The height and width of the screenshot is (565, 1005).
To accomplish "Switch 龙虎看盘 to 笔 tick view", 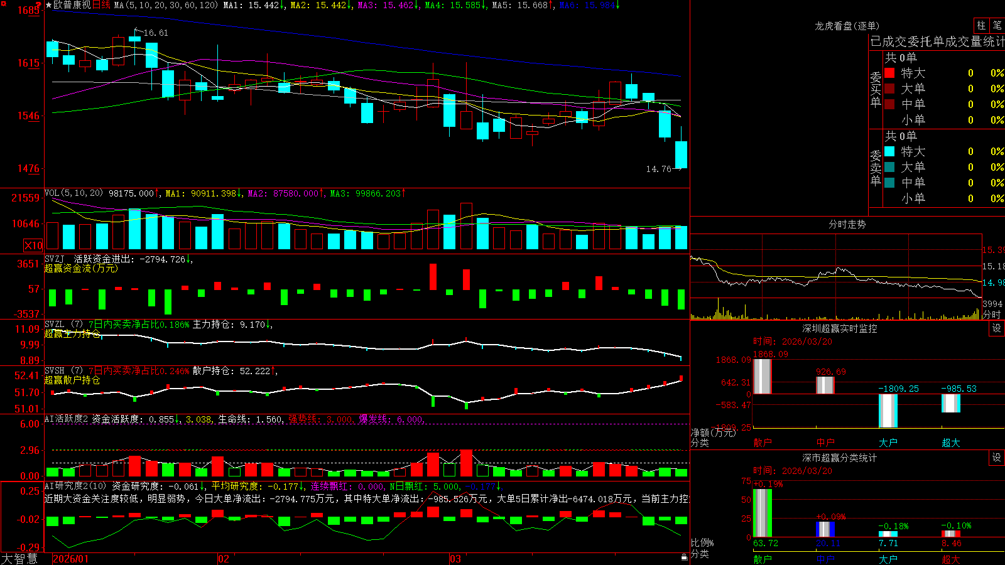I will coord(997,26).
